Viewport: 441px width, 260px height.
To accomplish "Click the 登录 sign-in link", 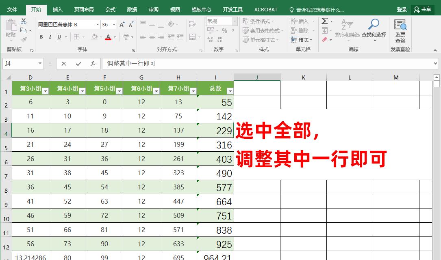I will pyautogui.click(x=402, y=9).
